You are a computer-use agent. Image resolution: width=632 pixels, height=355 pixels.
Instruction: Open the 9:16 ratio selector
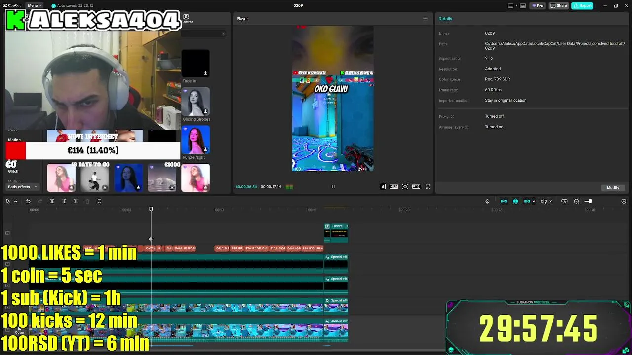416,187
